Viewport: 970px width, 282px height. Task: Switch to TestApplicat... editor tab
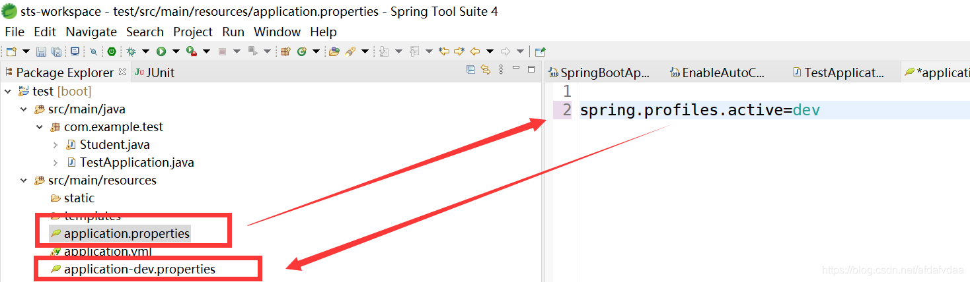tap(839, 72)
